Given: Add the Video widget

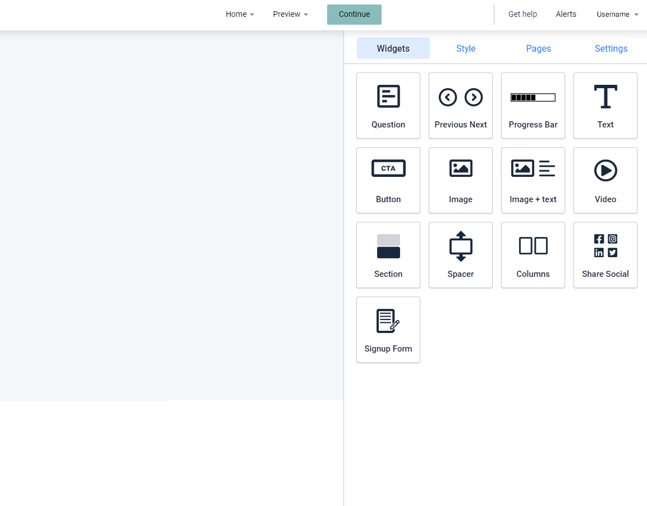Looking at the screenshot, I should tap(605, 180).
